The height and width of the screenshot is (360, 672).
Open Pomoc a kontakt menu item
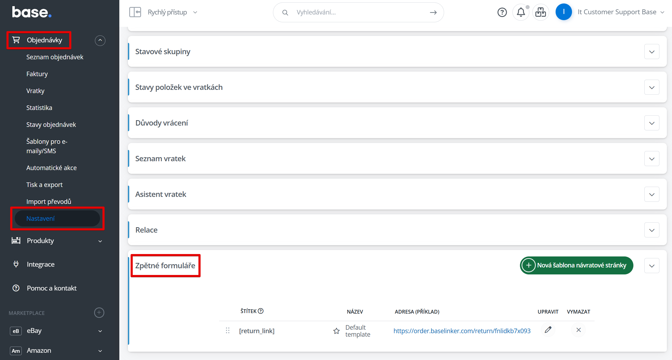click(x=52, y=288)
